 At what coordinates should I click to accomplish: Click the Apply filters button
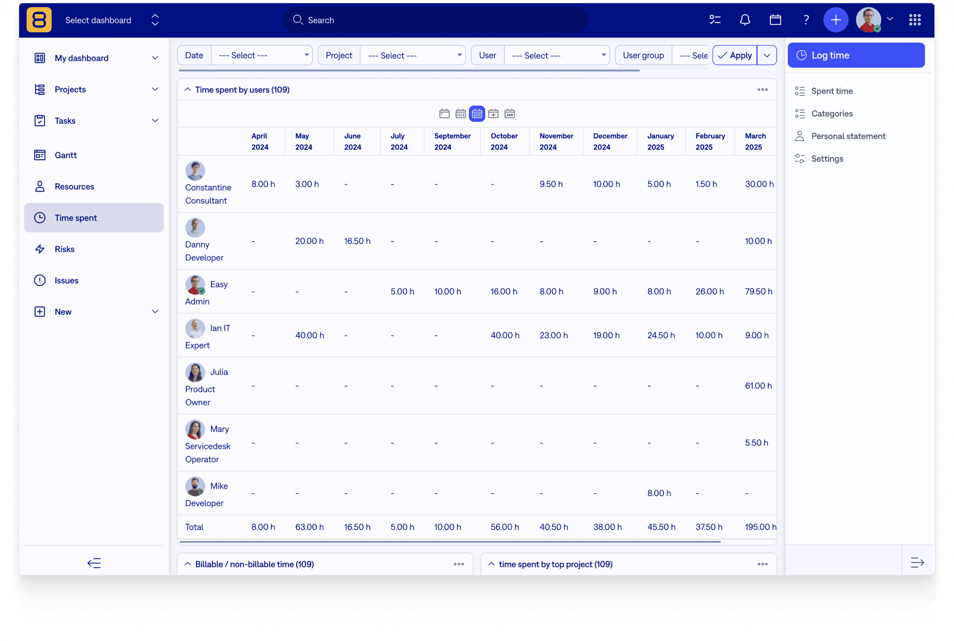click(x=735, y=55)
